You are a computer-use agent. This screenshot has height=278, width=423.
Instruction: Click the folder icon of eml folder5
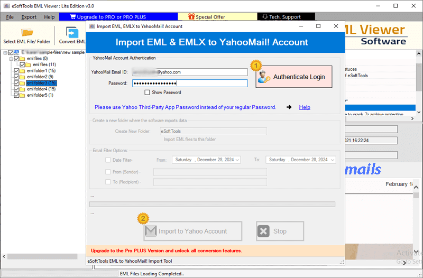[x=22, y=96]
